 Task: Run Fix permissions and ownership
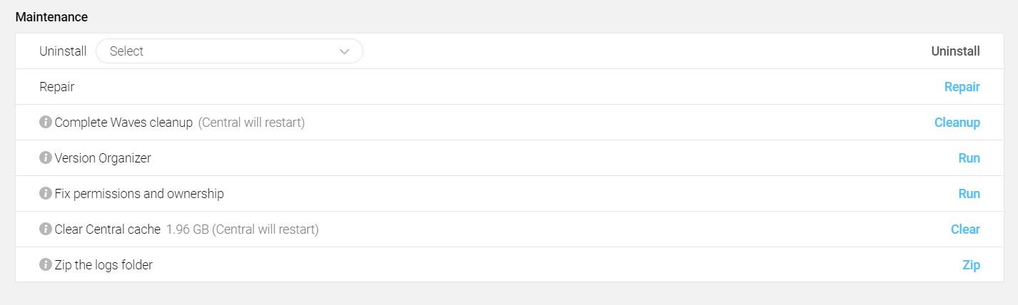click(x=969, y=194)
